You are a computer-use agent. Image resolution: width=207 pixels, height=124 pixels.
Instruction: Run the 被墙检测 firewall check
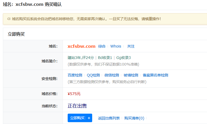131,75
